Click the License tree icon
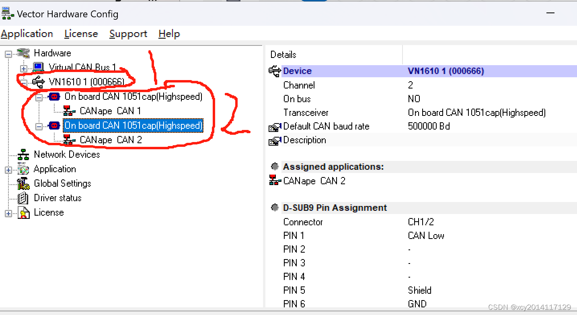Viewport: 577px width, 315px height. coord(23,213)
